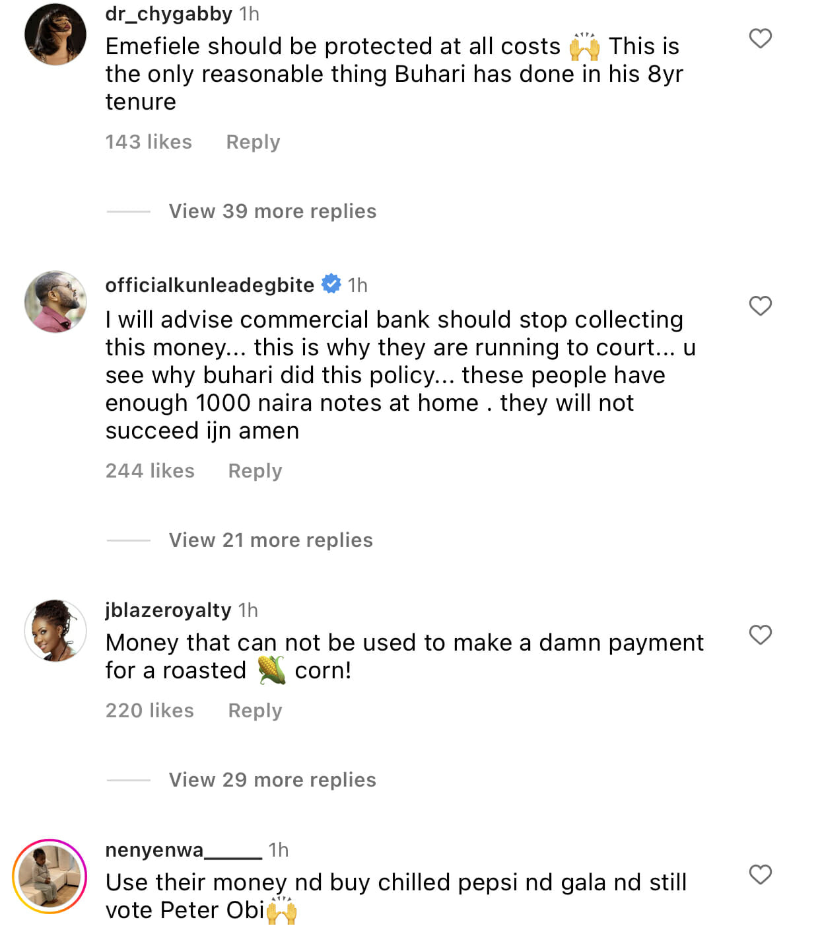Screen dimensions: 820x926
Task: Reply to dr_chygabby's comment
Action: [x=253, y=142]
